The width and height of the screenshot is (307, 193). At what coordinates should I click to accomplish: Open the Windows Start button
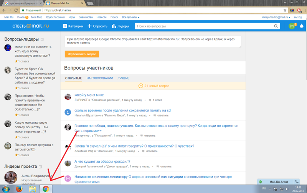click(x=6, y=189)
